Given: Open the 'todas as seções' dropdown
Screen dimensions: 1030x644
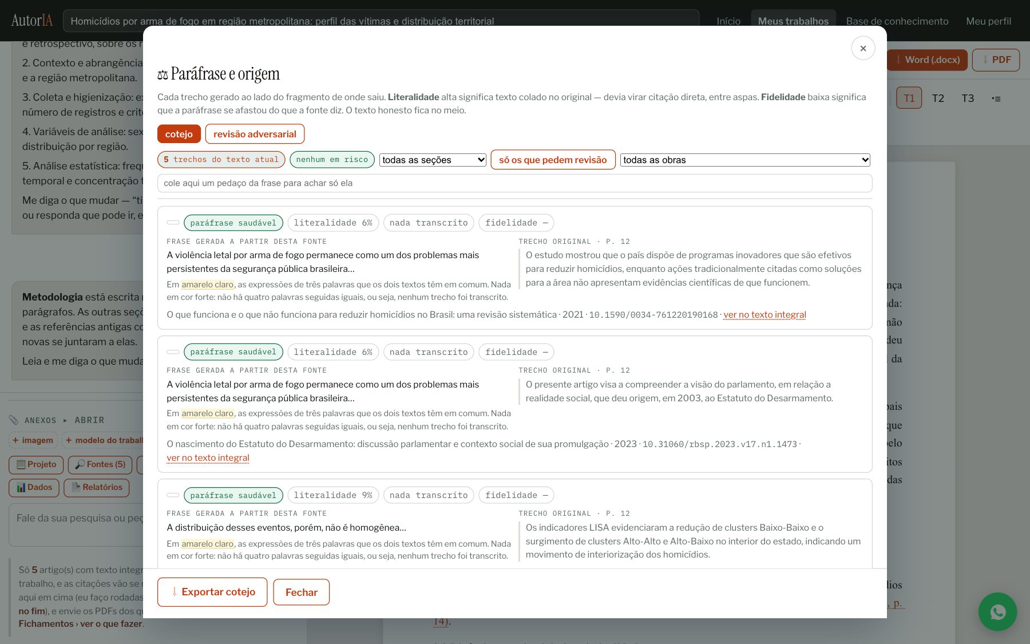Looking at the screenshot, I should tap(433, 160).
